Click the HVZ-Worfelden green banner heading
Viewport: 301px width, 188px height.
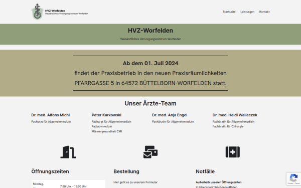click(150, 31)
